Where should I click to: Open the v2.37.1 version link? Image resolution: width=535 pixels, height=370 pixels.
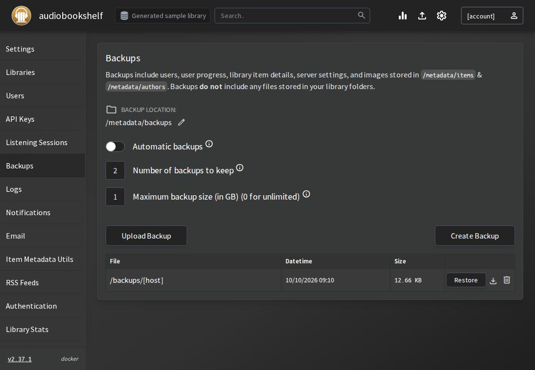pyautogui.click(x=19, y=359)
